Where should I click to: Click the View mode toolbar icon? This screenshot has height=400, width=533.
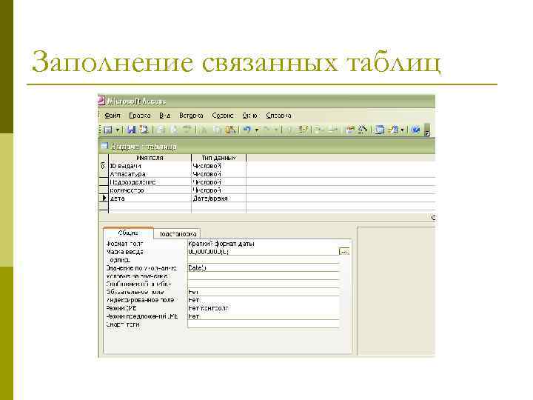(108, 130)
